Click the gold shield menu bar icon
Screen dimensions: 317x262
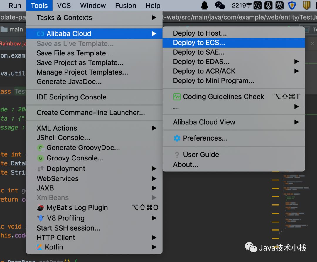(306, 6)
